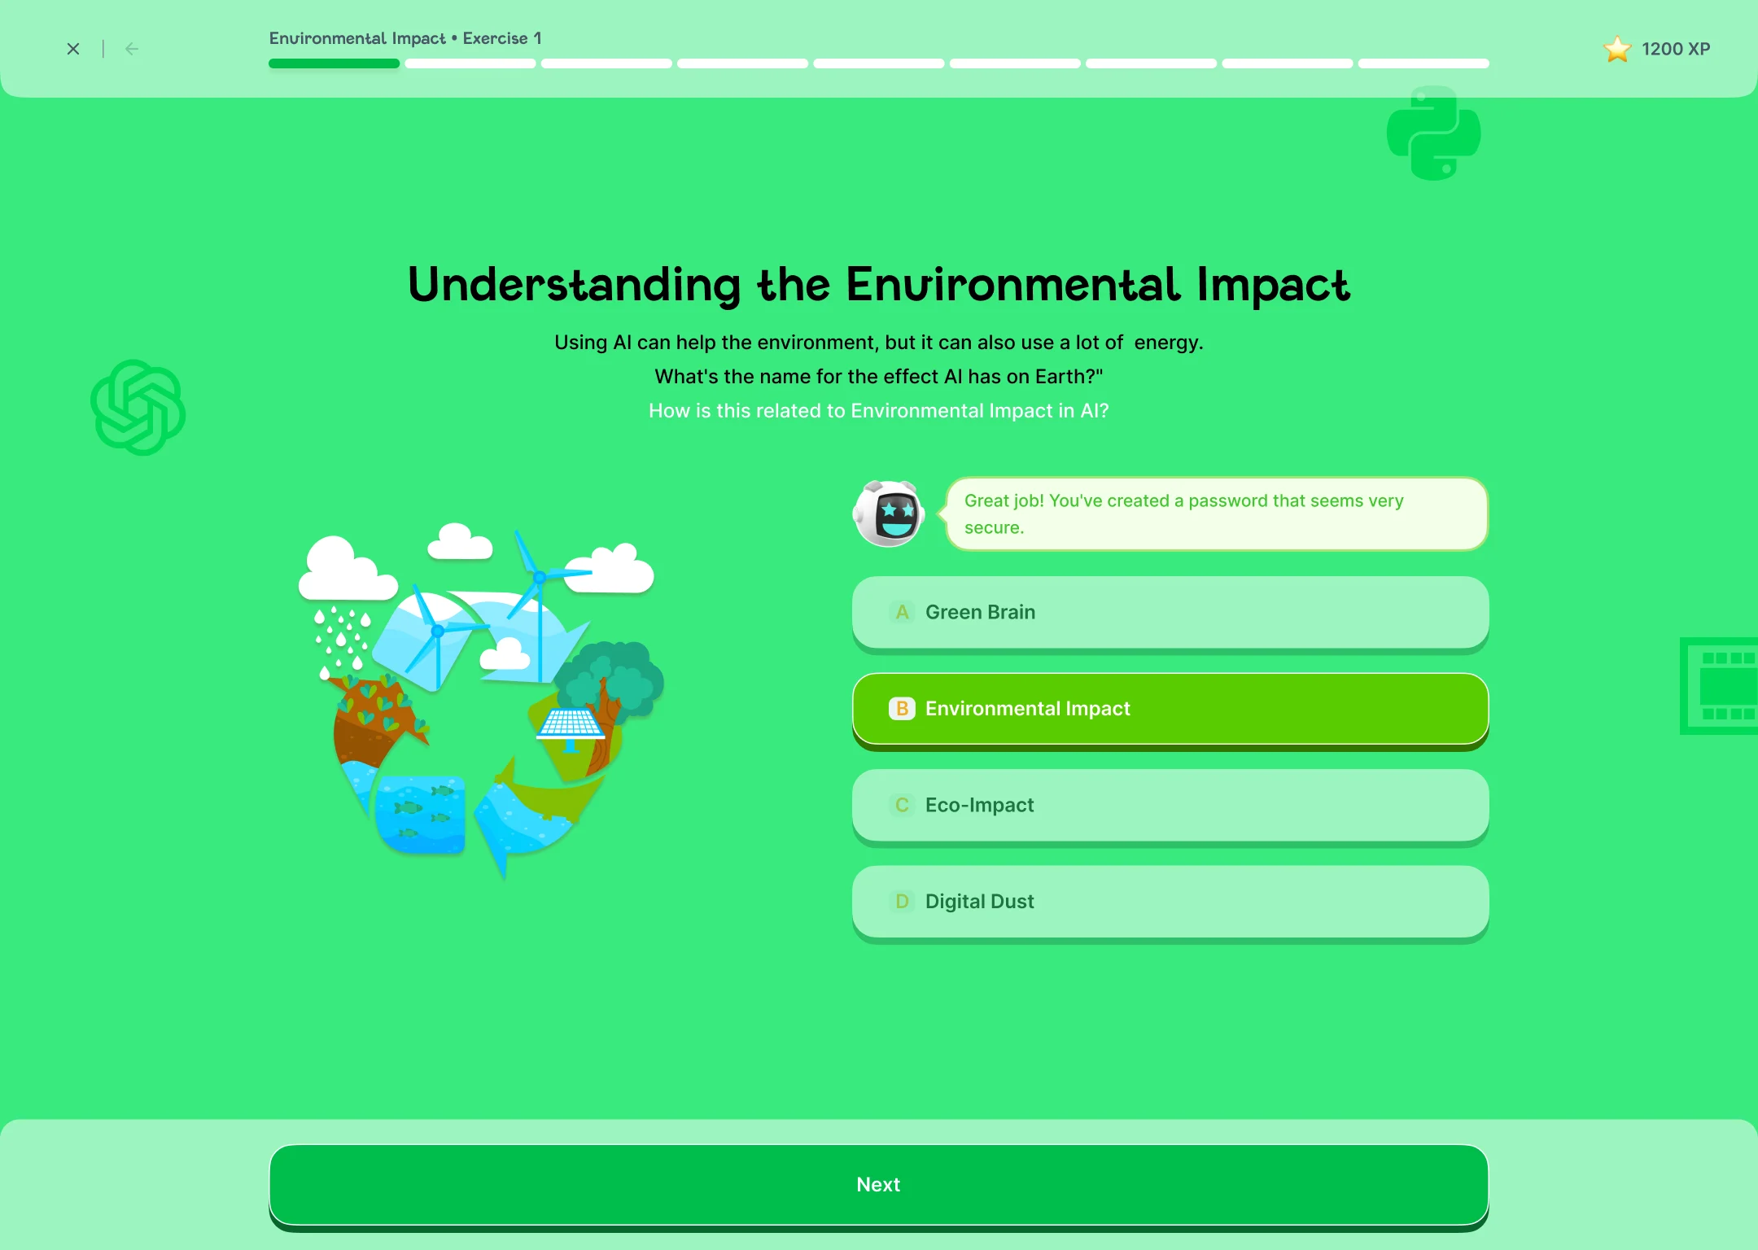Click the last progress bar segment
1758x1250 pixels.
1423,63
